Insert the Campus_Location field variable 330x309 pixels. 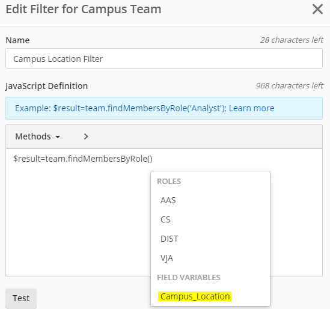(195, 296)
